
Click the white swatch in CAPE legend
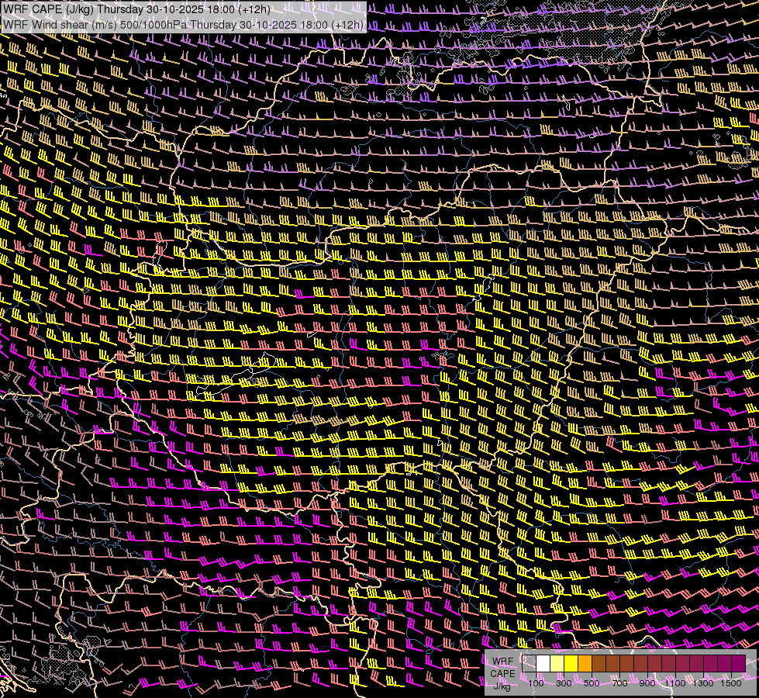tap(543, 664)
